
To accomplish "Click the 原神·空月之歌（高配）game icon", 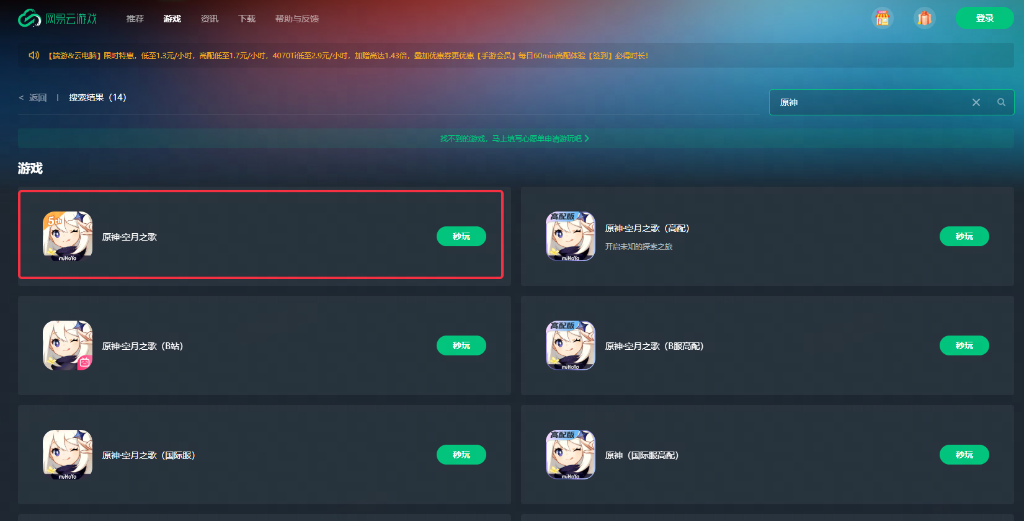I will pos(571,236).
